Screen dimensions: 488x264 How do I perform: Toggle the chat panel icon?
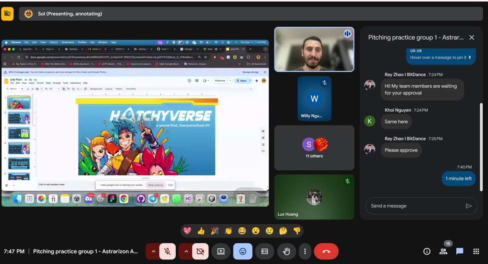[460, 251]
